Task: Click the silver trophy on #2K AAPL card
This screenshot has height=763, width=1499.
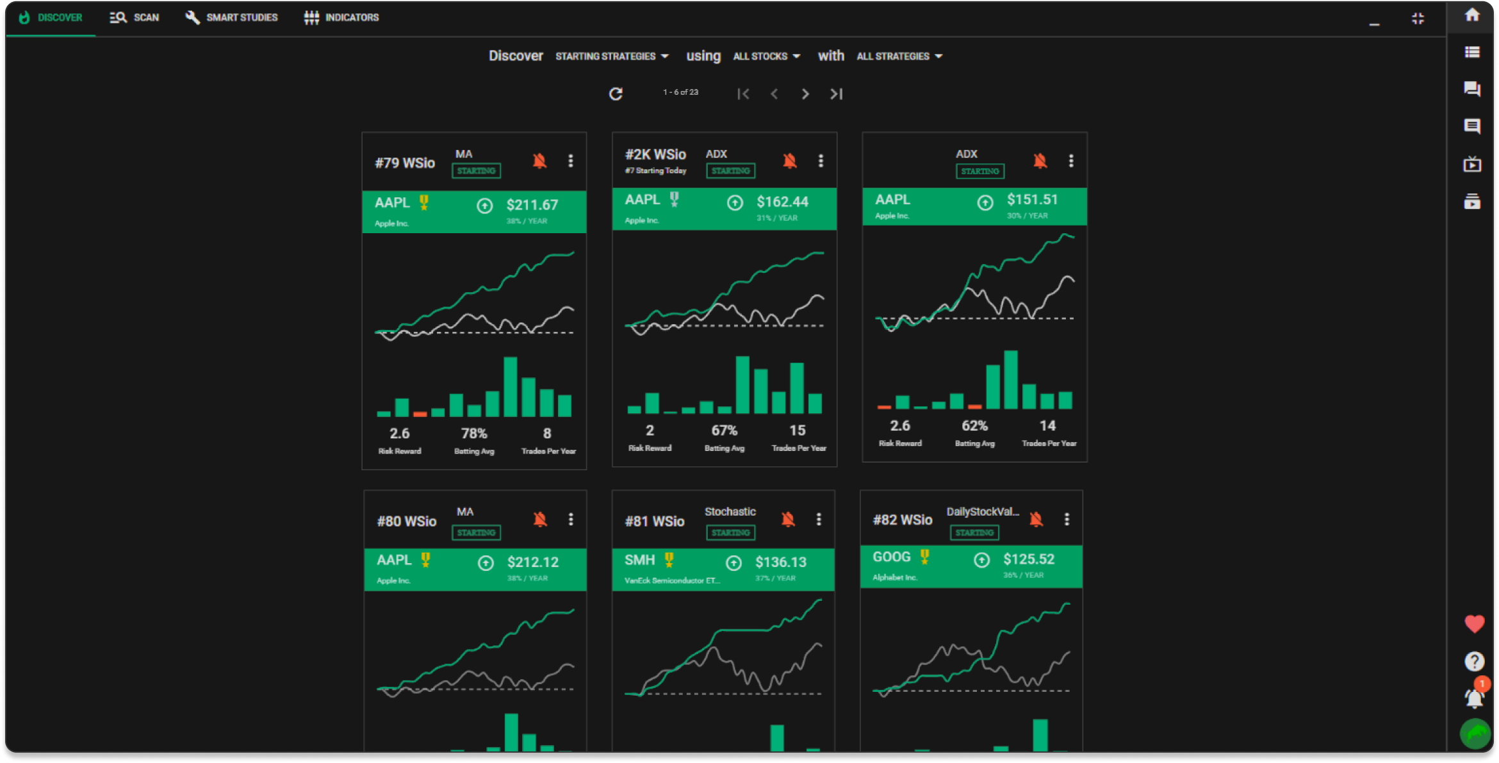Action: point(674,199)
